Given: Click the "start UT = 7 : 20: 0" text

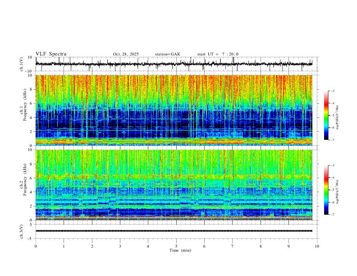Looking at the screenshot, I should (x=218, y=54).
